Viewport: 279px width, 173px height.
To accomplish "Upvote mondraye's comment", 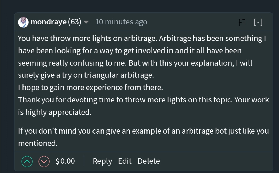I will click(x=27, y=161).
